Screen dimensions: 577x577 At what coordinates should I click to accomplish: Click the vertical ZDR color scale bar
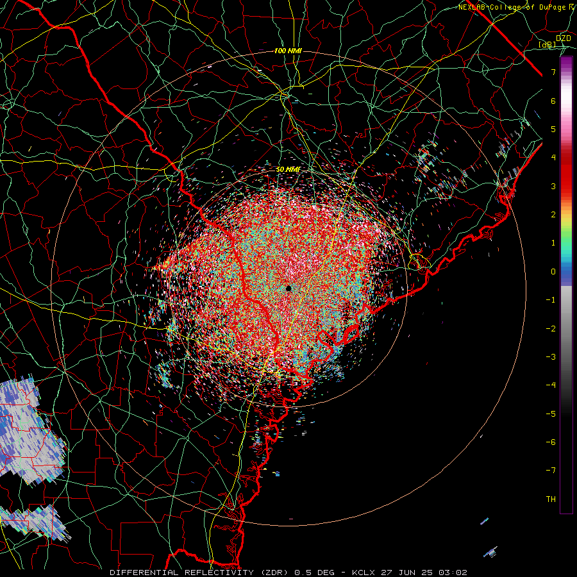click(566, 285)
